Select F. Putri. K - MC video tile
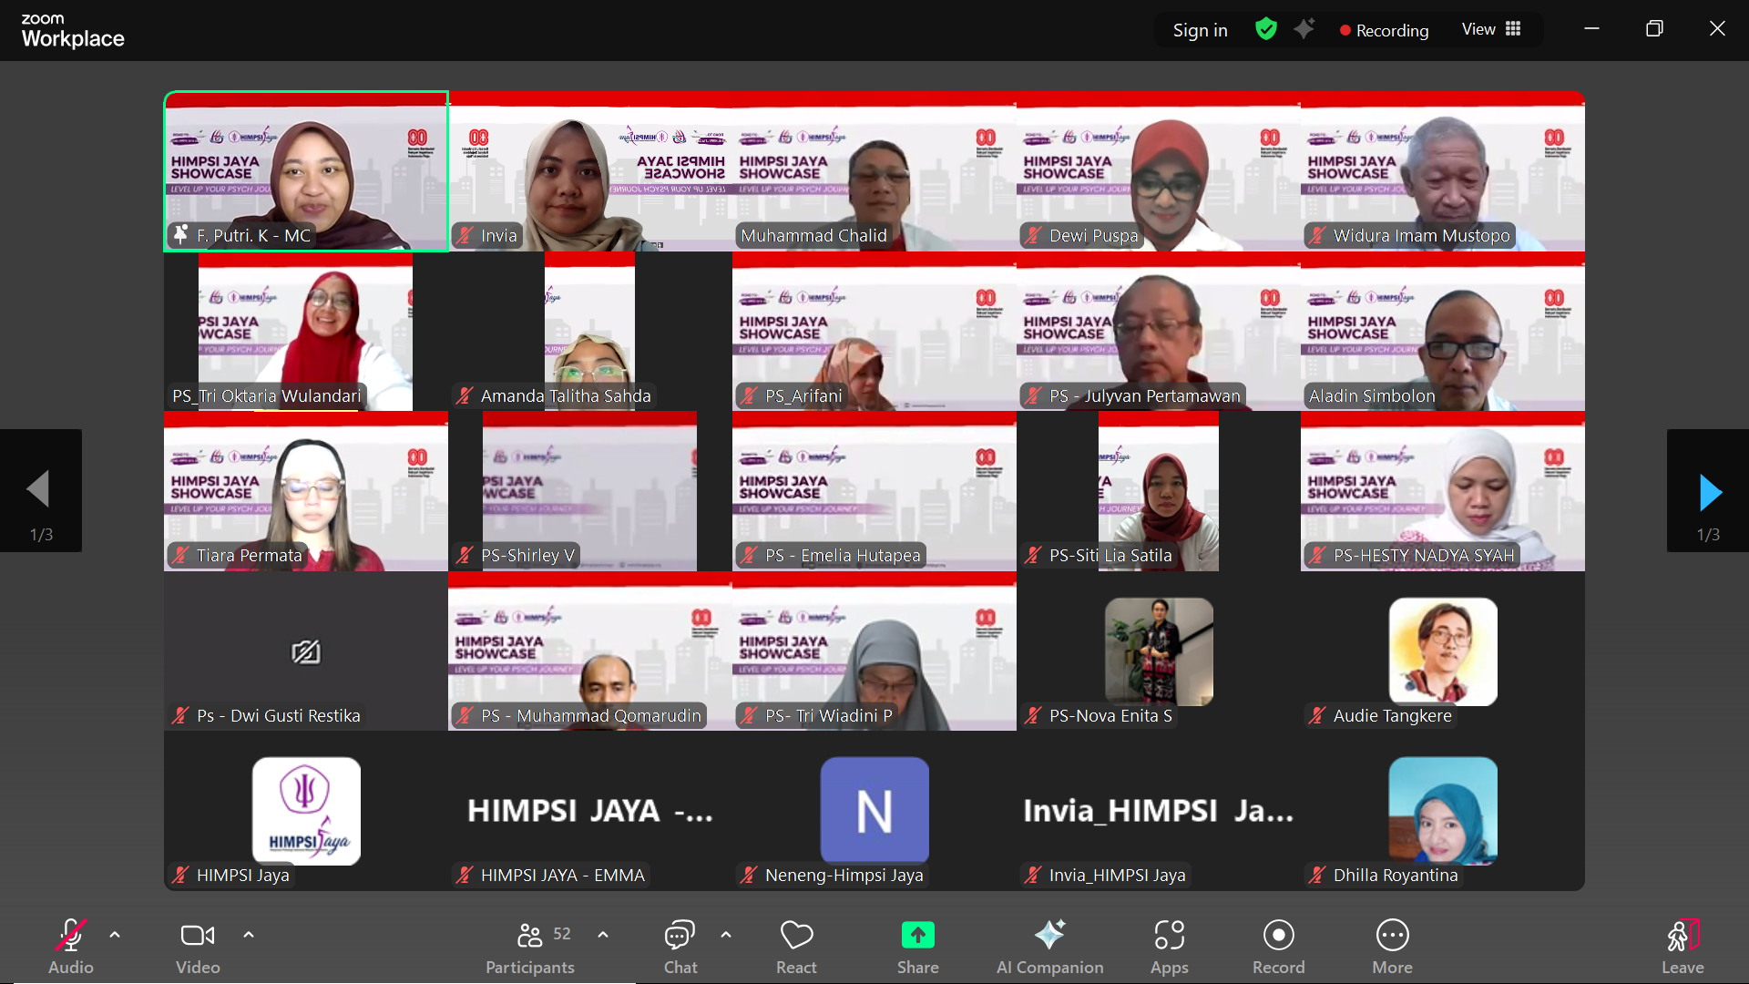Screen dimensions: 1749x984 point(306,171)
